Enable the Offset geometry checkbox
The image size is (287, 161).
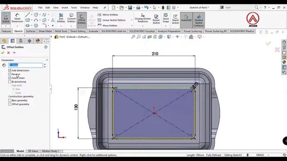pyautogui.click(x=10, y=104)
